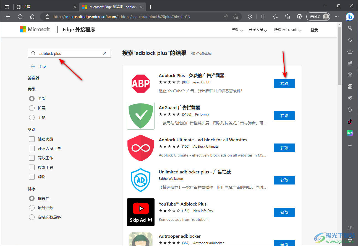The image size is (358, 246).
Task: Click the address bar URL
Action: (122, 17)
